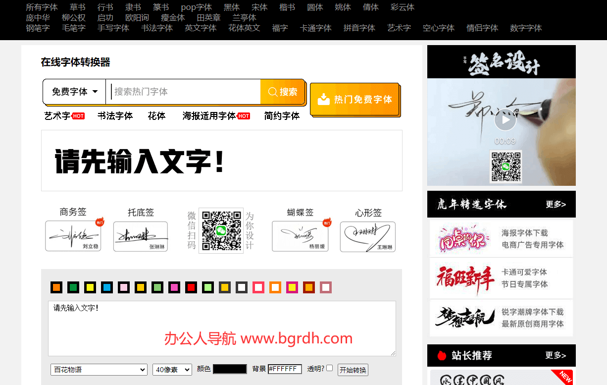
Task: Open the 楷书 menu item in top navigation
Action: click(287, 7)
